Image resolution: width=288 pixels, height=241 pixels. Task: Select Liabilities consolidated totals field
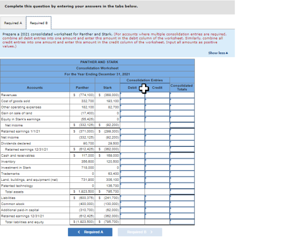182,198
